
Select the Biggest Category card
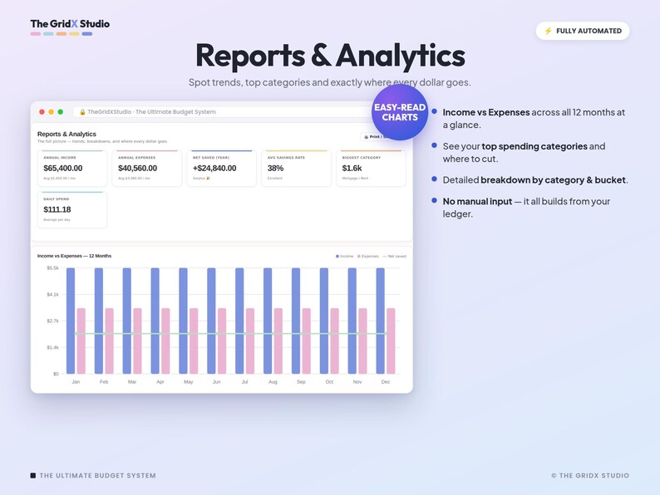point(372,169)
